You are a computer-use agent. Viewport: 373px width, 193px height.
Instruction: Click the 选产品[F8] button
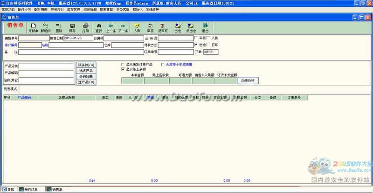coord(86,82)
